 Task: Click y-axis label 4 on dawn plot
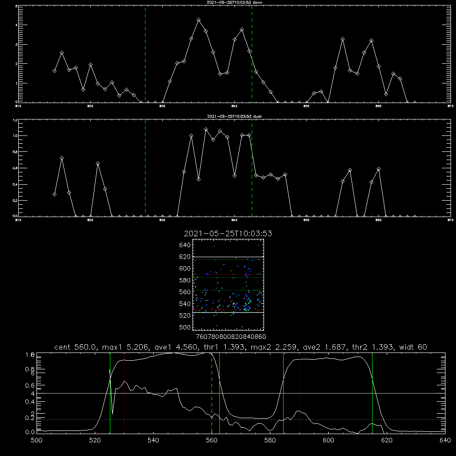(16, 25)
